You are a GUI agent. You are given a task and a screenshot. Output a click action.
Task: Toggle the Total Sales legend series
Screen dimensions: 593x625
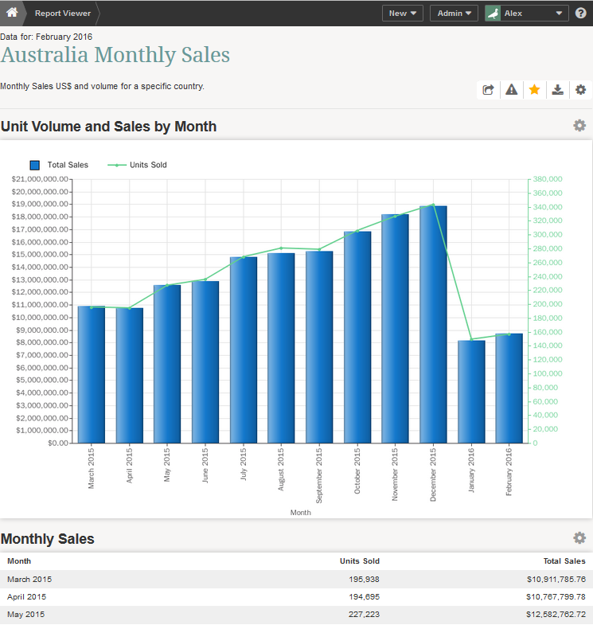(x=68, y=165)
